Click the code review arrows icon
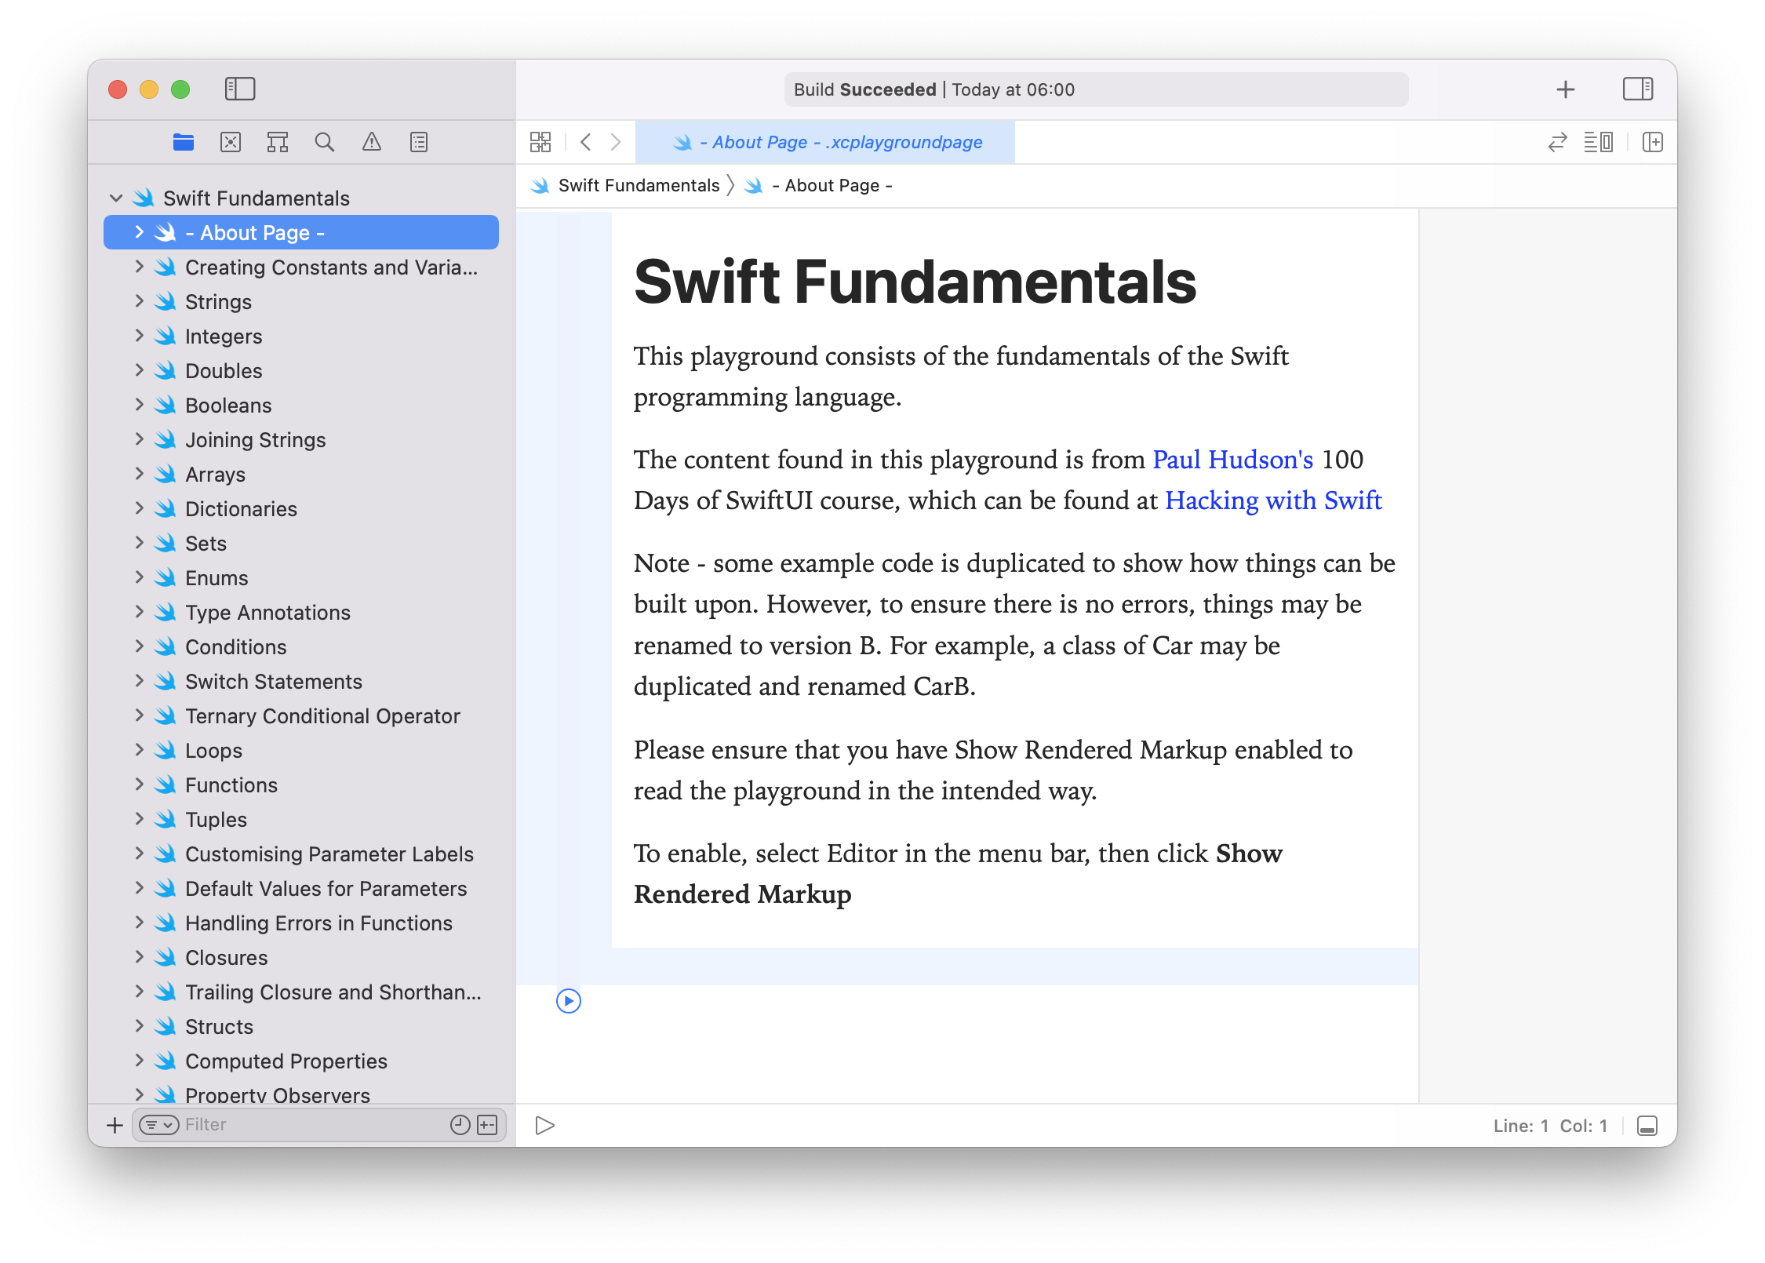This screenshot has height=1263, width=1765. (1558, 142)
